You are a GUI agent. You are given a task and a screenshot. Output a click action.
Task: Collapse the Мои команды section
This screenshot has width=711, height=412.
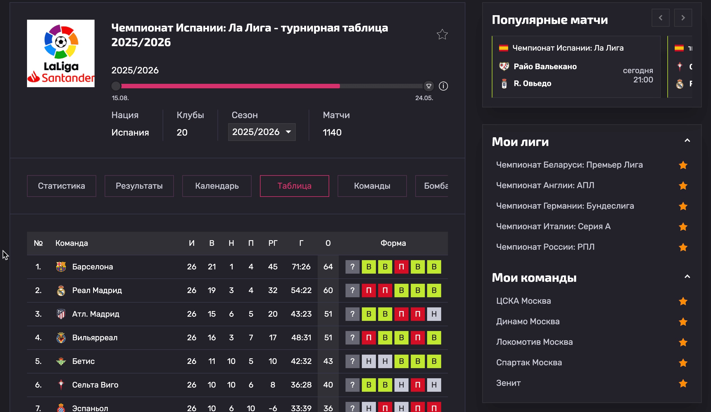(x=687, y=277)
